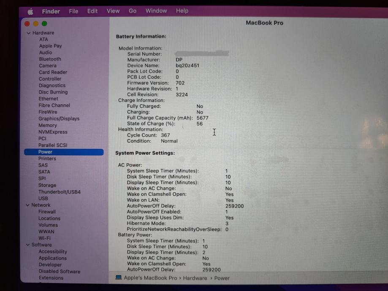The height and width of the screenshot is (291, 388).
Task: Click the green zoom window button
Action: [44, 24]
